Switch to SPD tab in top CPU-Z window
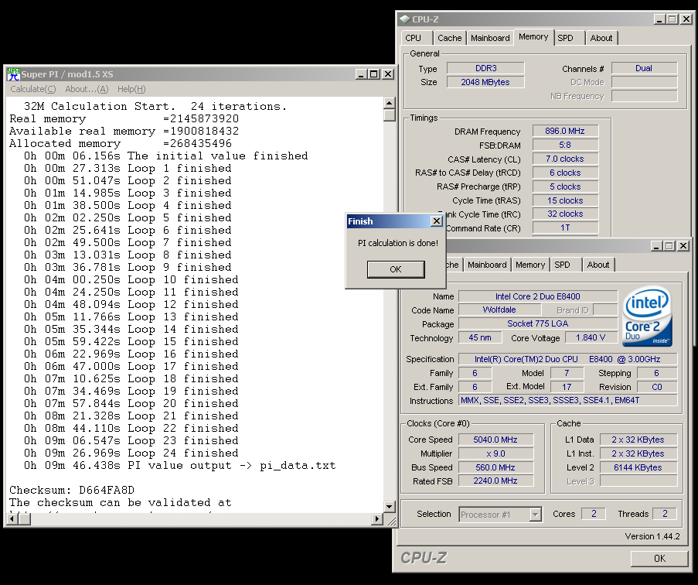This screenshot has height=585, width=698. click(x=568, y=38)
